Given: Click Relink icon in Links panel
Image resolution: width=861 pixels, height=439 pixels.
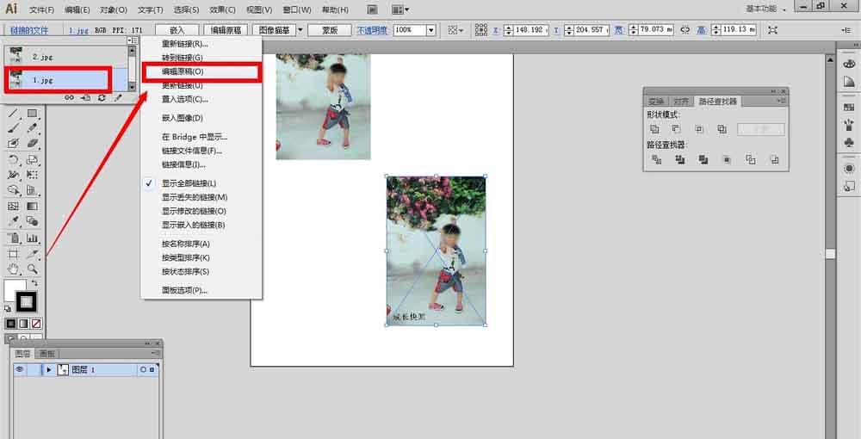Looking at the screenshot, I should tap(69, 97).
